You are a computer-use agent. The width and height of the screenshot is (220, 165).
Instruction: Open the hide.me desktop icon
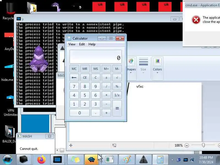point(8,73)
